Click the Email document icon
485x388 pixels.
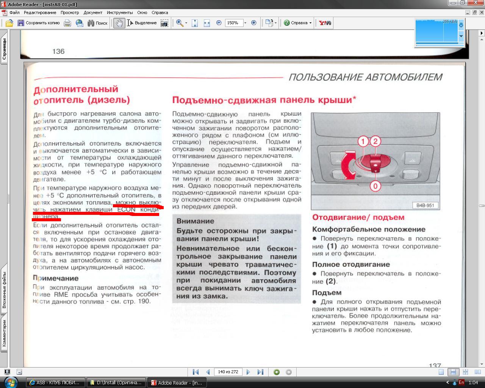80,23
